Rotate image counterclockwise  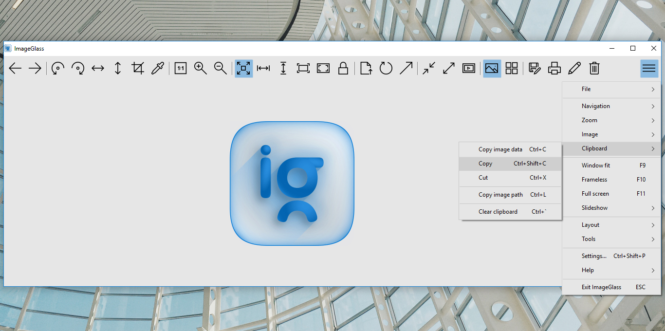pyautogui.click(x=58, y=69)
